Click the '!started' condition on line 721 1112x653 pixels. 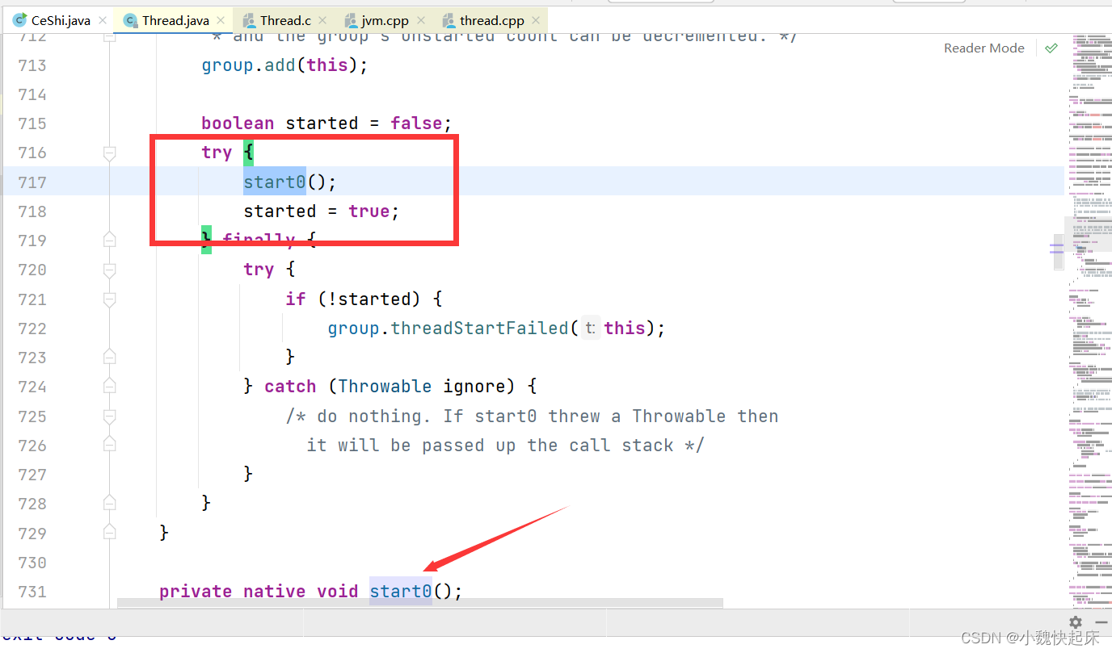coord(369,299)
